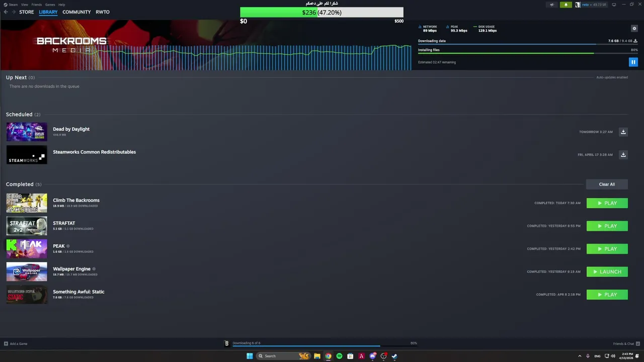Open the Windows Start menu
Image resolution: width=644 pixels, height=362 pixels.
(x=250, y=356)
